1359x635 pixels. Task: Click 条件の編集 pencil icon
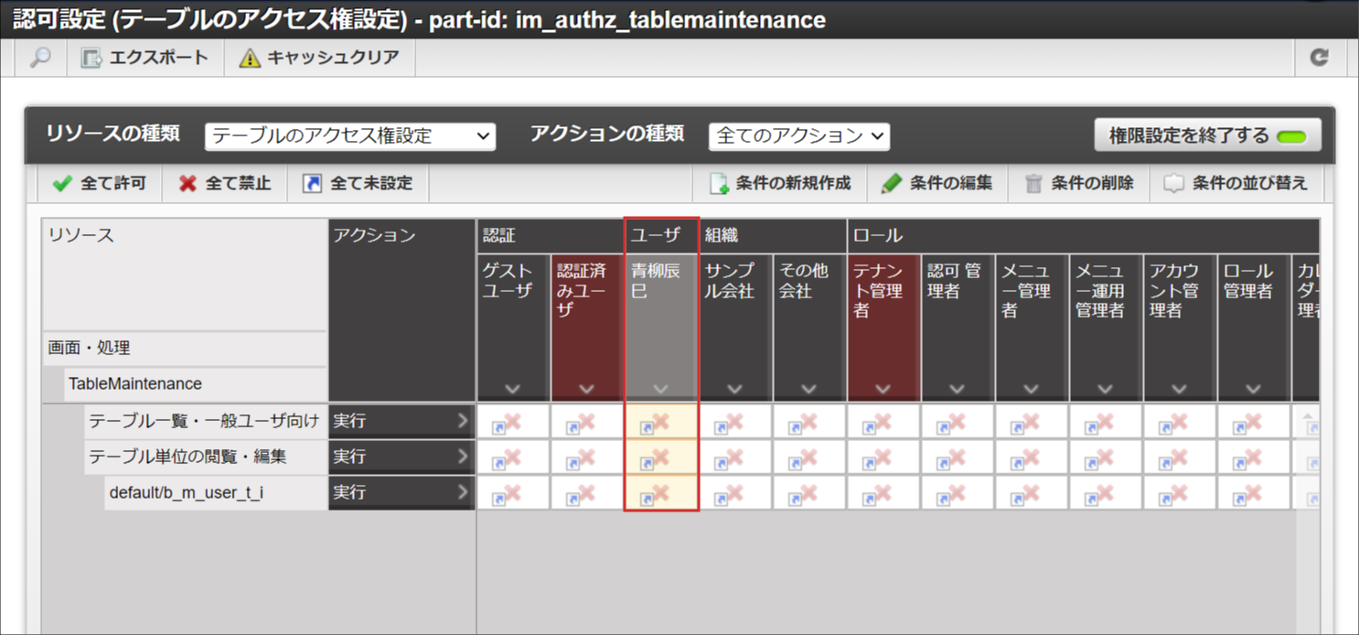coord(892,184)
